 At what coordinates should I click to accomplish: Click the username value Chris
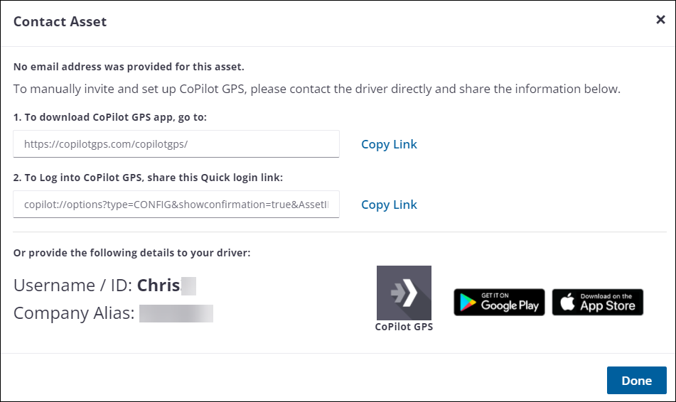coord(159,286)
